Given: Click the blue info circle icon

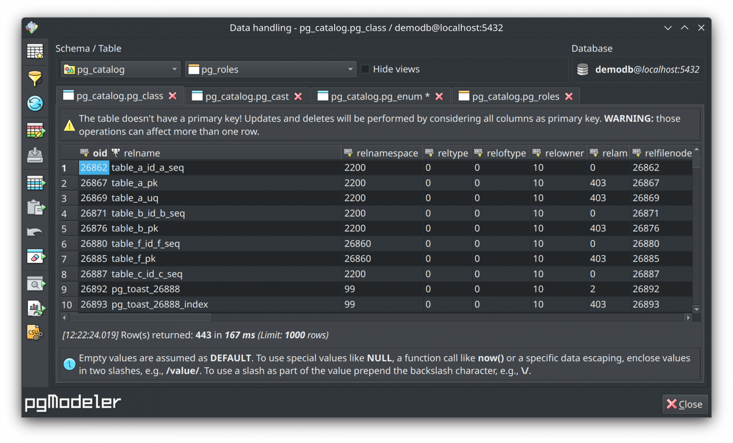Looking at the screenshot, I should point(69,364).
